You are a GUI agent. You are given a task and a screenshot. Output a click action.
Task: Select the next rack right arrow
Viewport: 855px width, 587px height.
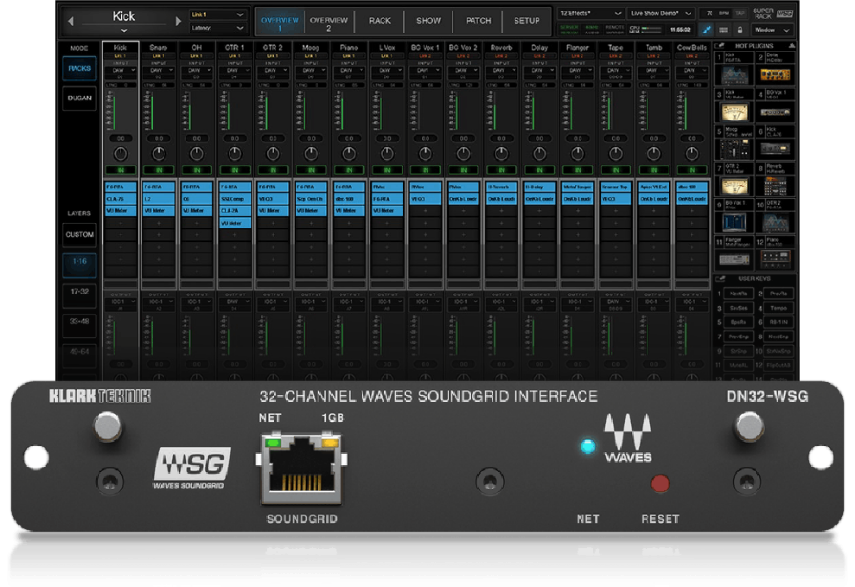178,21
